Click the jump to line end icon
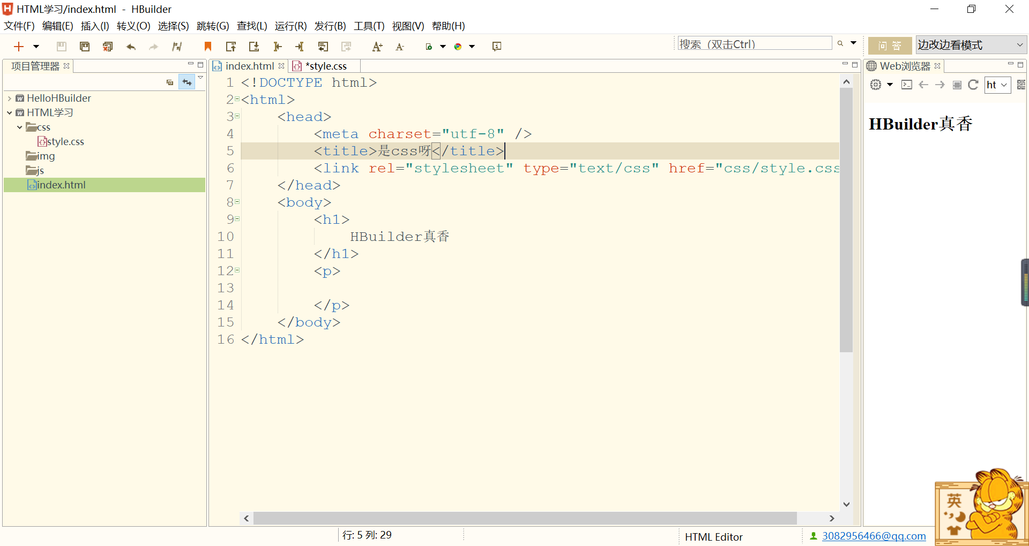 300,47
